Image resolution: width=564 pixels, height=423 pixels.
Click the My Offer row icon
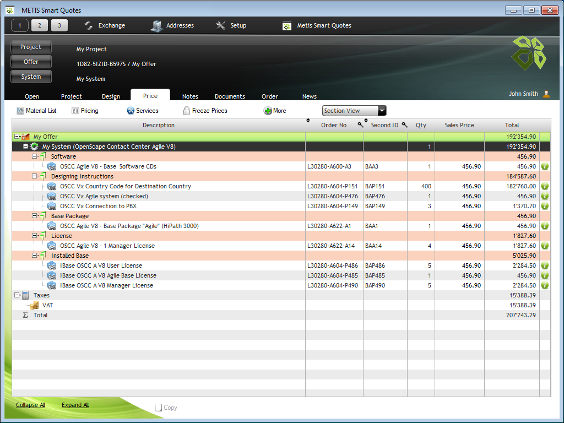tap(25, 137)
